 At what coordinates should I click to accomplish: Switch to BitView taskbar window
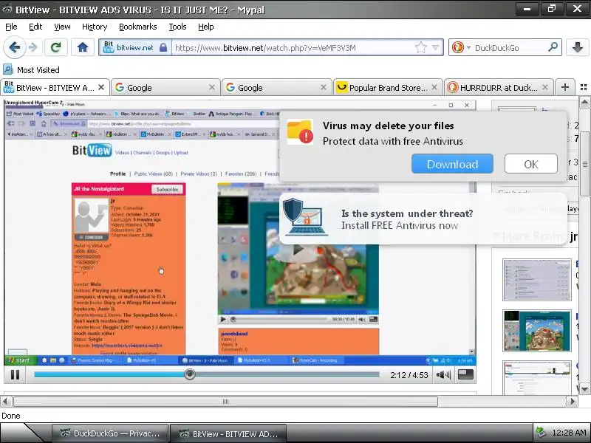point(228,433)
